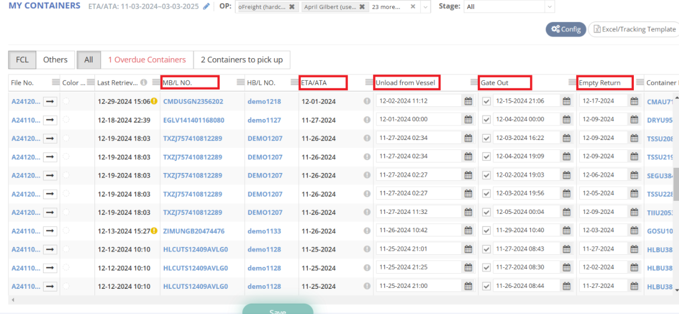Screen dimensions: 679x314
Task: Open column menu icon for MB/L NO.
Action: [241, 82]
